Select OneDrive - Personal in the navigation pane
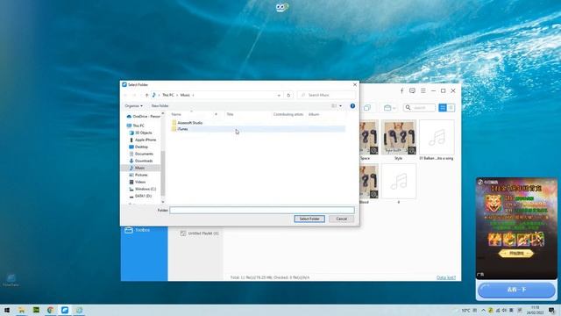This screenshot has width=561, height=316. [143, 117]
